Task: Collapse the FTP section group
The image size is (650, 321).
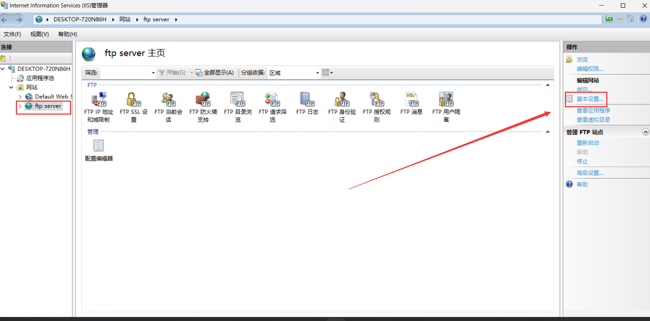Action: [548, 85]
